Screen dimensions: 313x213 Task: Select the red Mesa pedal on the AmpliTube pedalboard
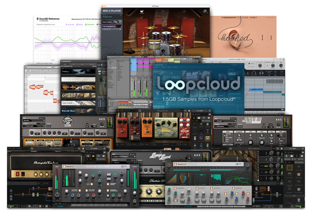(122, 127)
